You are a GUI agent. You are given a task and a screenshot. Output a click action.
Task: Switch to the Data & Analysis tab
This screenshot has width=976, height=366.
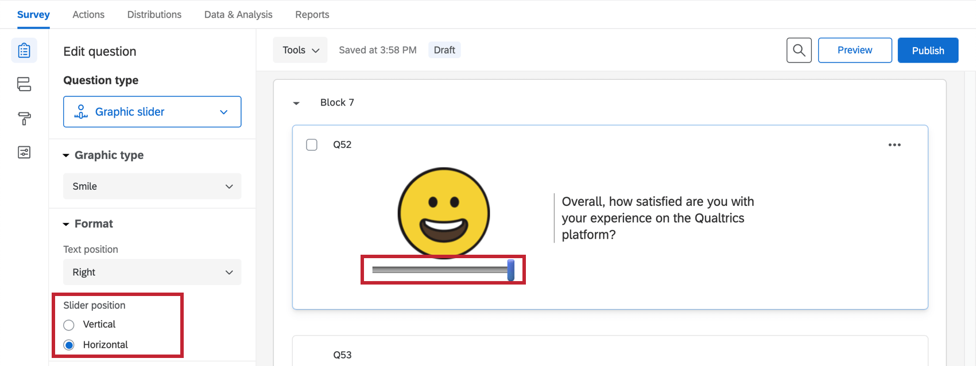coord(238,14)
